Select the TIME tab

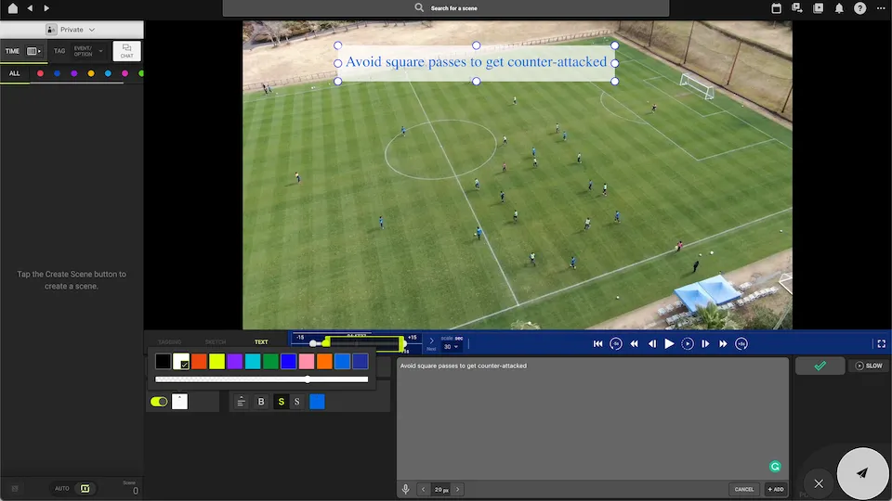point(12,51)
